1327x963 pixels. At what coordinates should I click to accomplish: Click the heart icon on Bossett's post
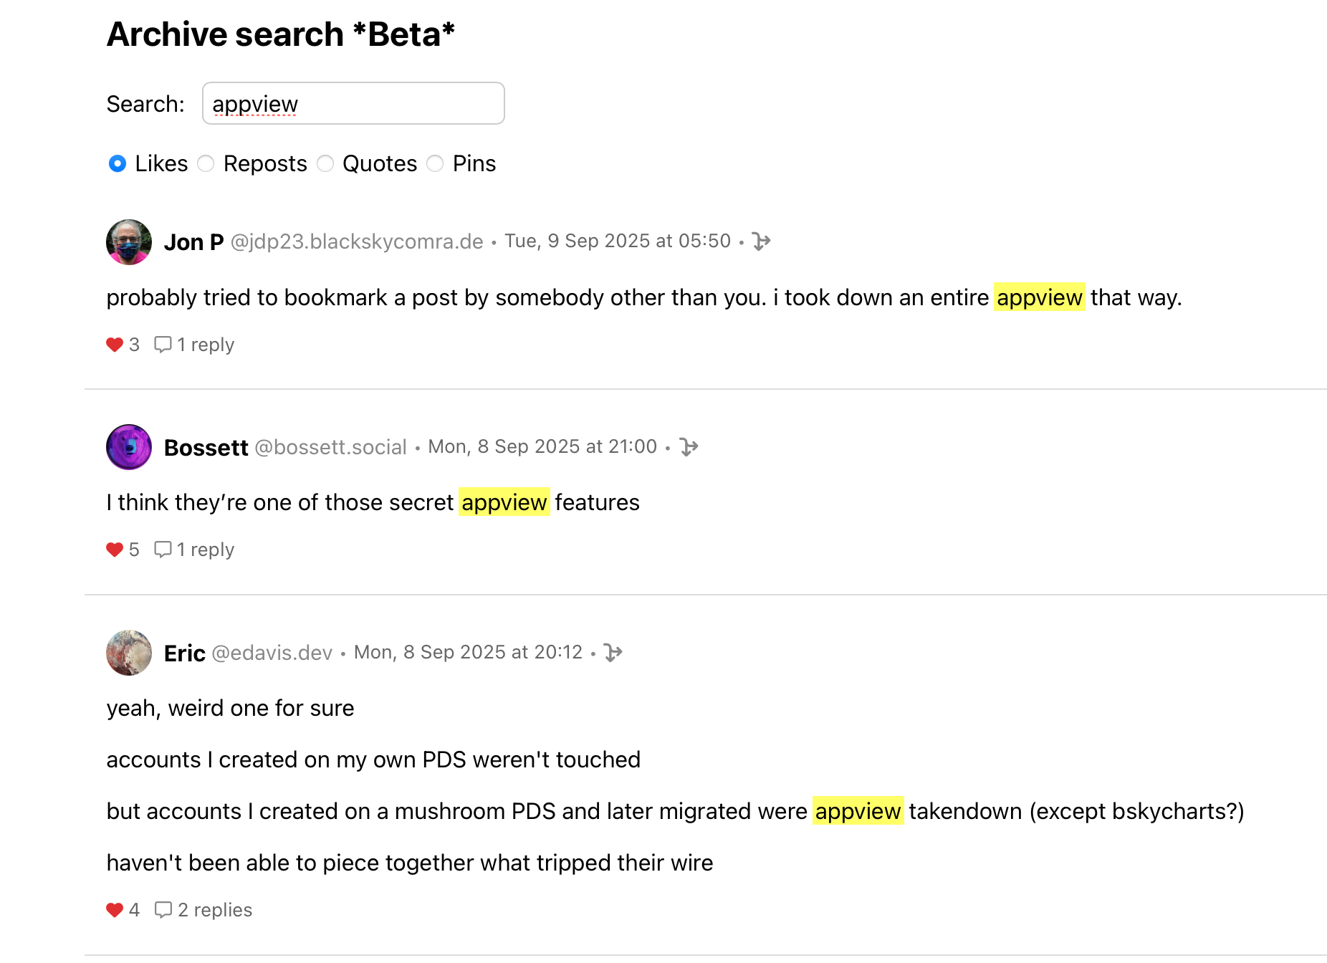click(x=115, y=550)
